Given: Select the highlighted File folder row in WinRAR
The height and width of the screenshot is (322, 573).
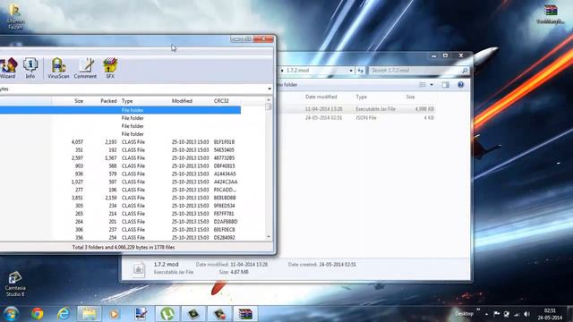Looking at the screenshot, I should coord(120,110).
